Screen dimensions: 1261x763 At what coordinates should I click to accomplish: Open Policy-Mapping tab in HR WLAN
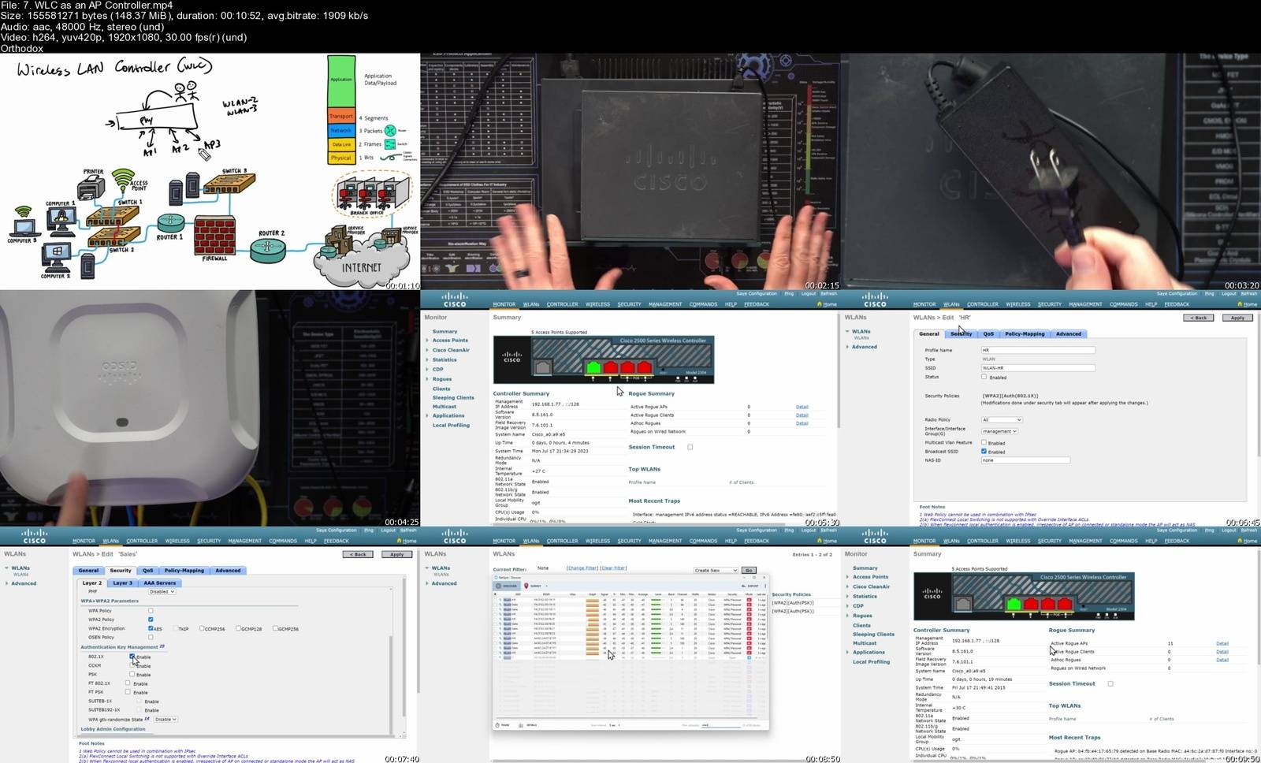1025,333
